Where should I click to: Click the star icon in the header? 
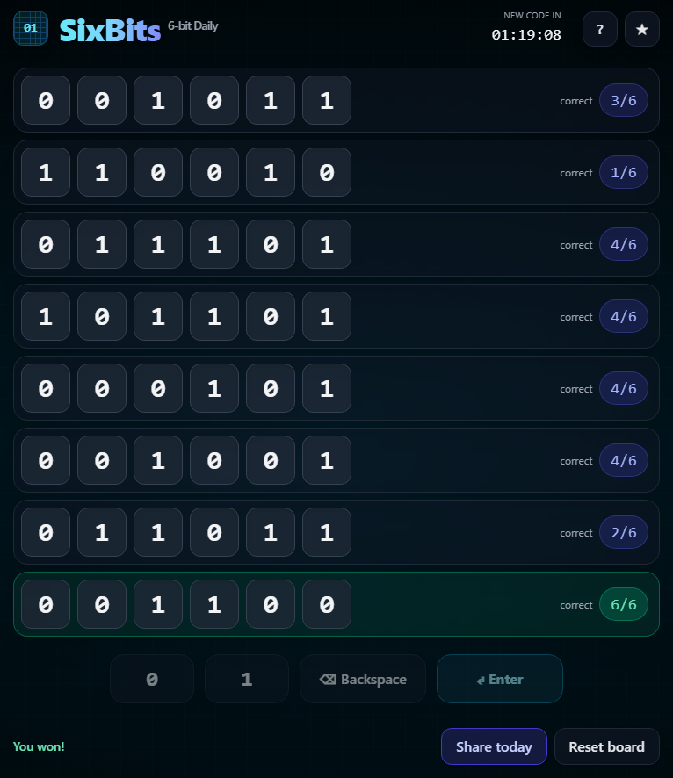(x=642, y=29)
